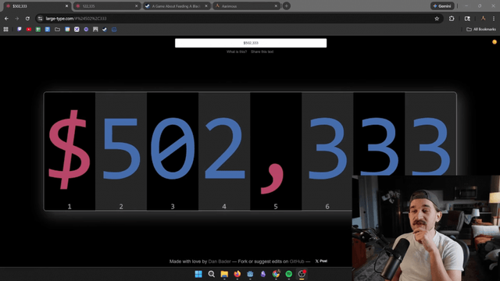This screenshot has width=500, height=281.
Task: Open OBS Studio from the taskbar
Action: tap(302, 274)
